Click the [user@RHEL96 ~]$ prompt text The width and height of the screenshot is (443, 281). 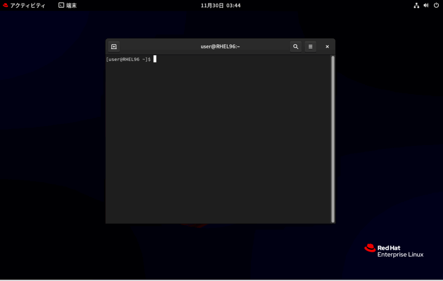click(128, 59)
